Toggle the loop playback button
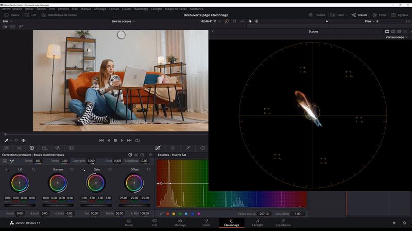Screen dimensions: 412x231 138,140
